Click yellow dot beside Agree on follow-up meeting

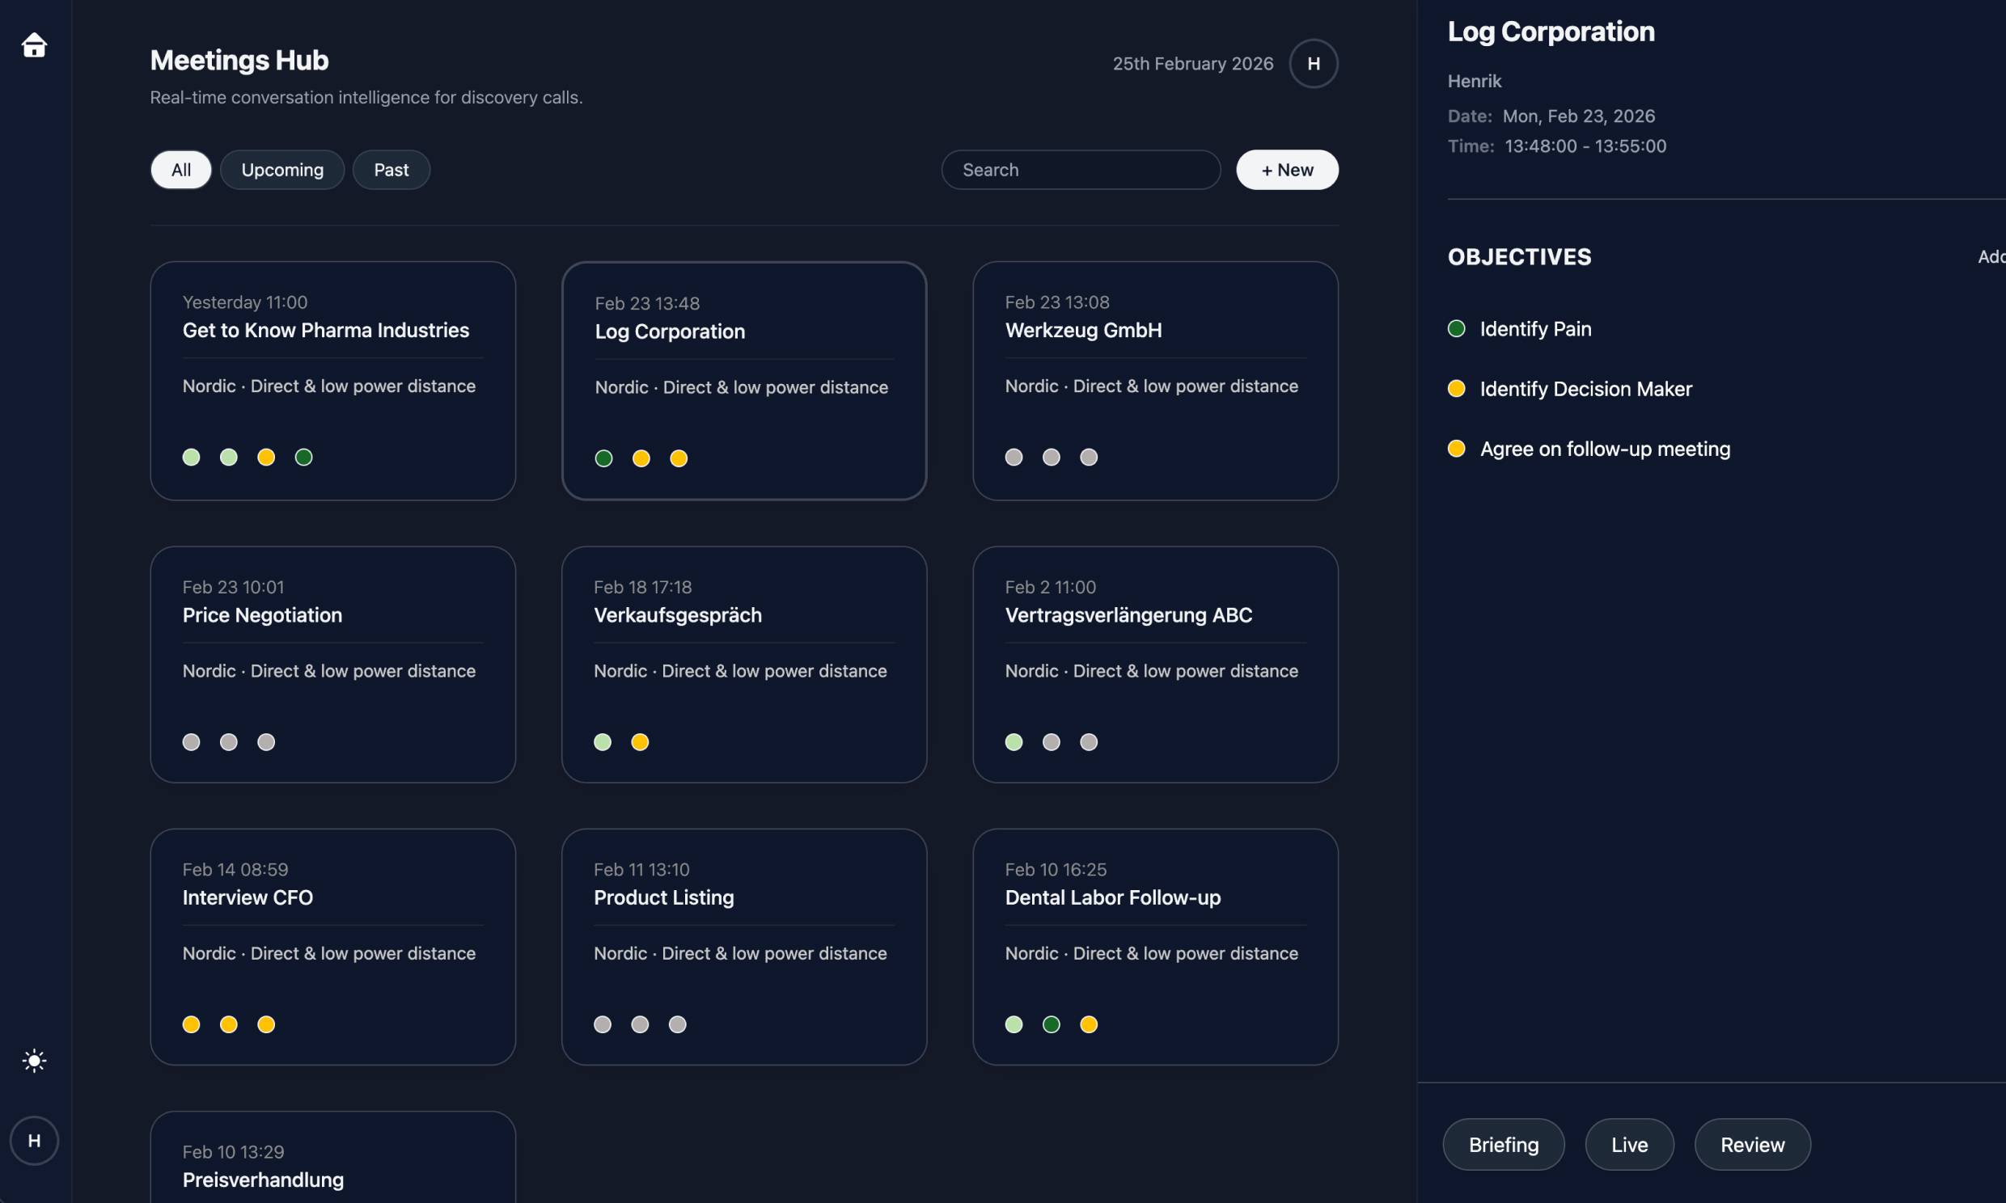[1456, 448]
